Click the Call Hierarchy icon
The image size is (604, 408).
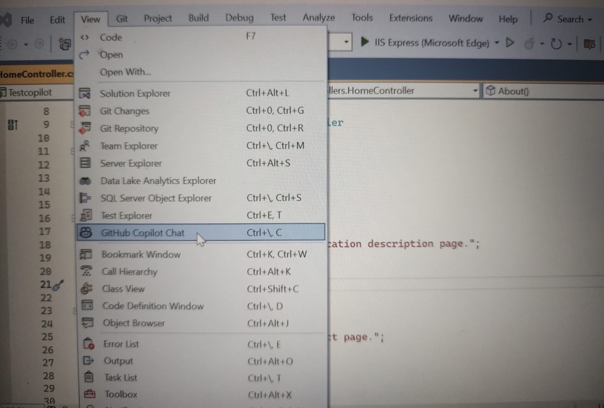87,272
